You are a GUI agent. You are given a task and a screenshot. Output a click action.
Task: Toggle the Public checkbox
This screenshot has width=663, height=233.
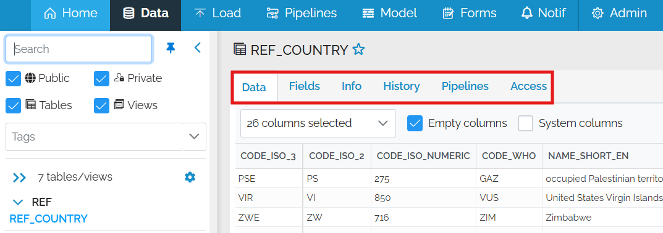coord(13,78)
